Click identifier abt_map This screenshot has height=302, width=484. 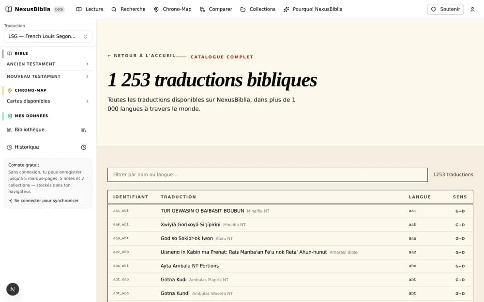pos(121,279)
